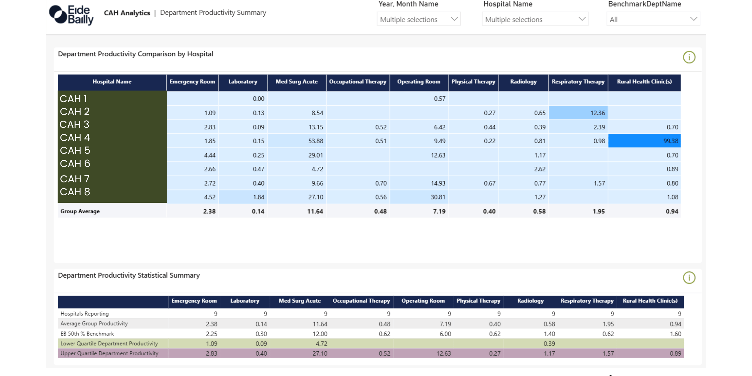Click the highlighted 12.36 Respiratory Therapy cell
The image size is (752, 376).
click(578, 112)
